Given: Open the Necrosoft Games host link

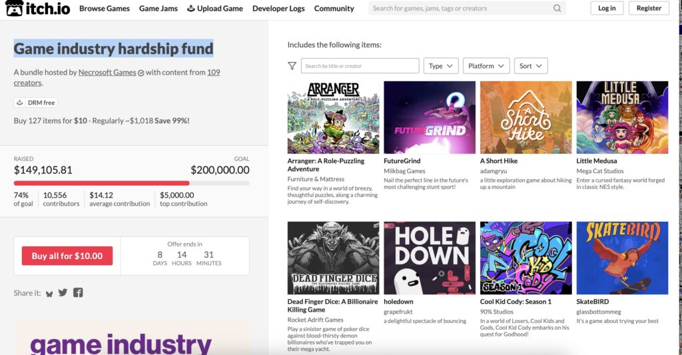Looking at the screenshot, I should click(x=107, y=72).
